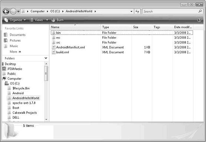Select Computer in the address breadcrumb
Screen dimensions: 206x142
coord(37,11)
